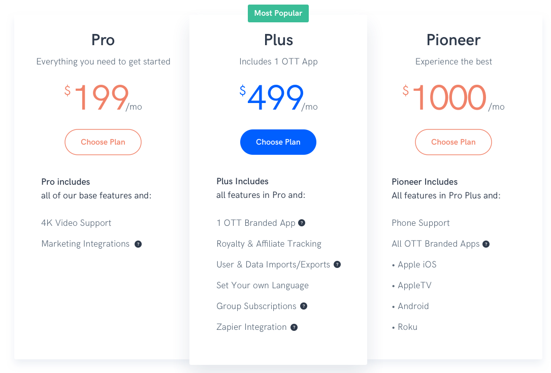The width and height of the screenshot is (551, 373).
Task: Select Royalty & Affiliate Tracking feature
Action: point(269,244)
